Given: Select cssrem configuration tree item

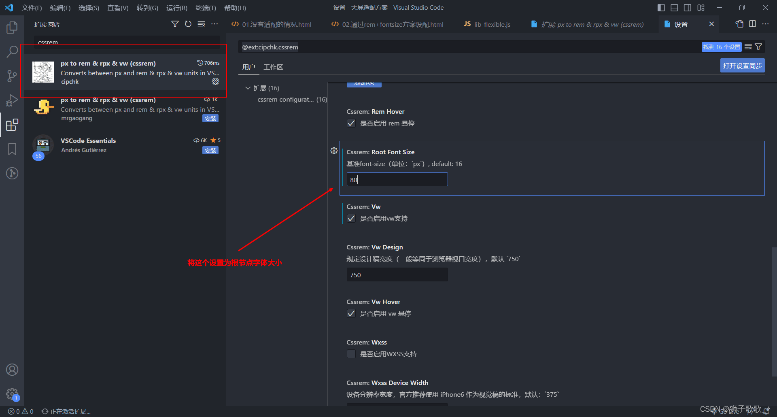Looking at the screenshot, I should coord(292,99).
